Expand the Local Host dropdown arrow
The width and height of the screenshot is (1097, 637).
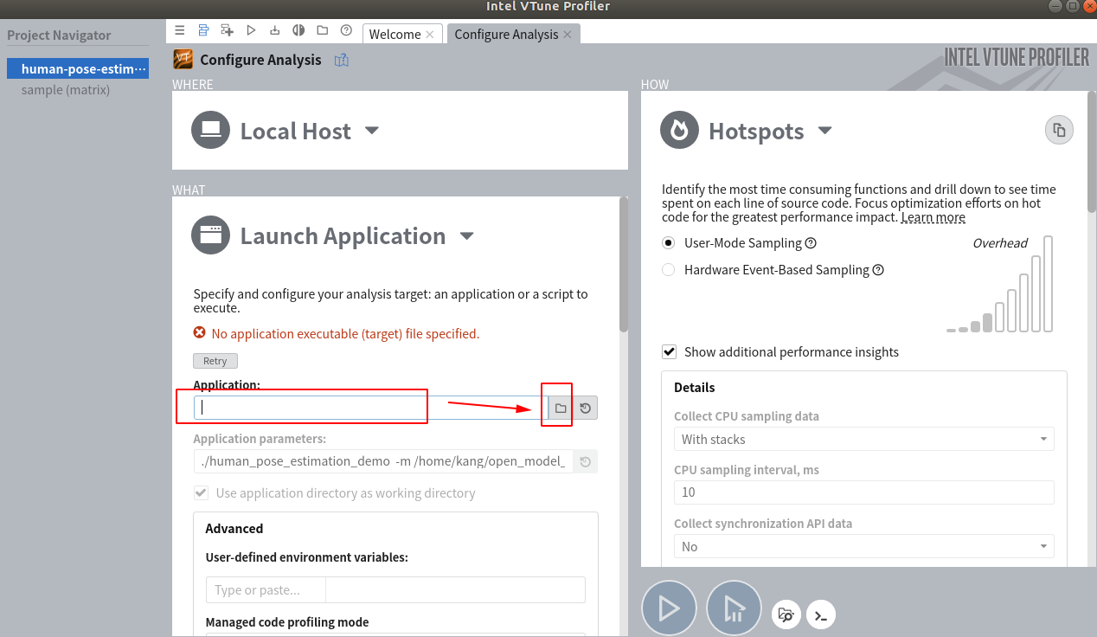point(372,131)
